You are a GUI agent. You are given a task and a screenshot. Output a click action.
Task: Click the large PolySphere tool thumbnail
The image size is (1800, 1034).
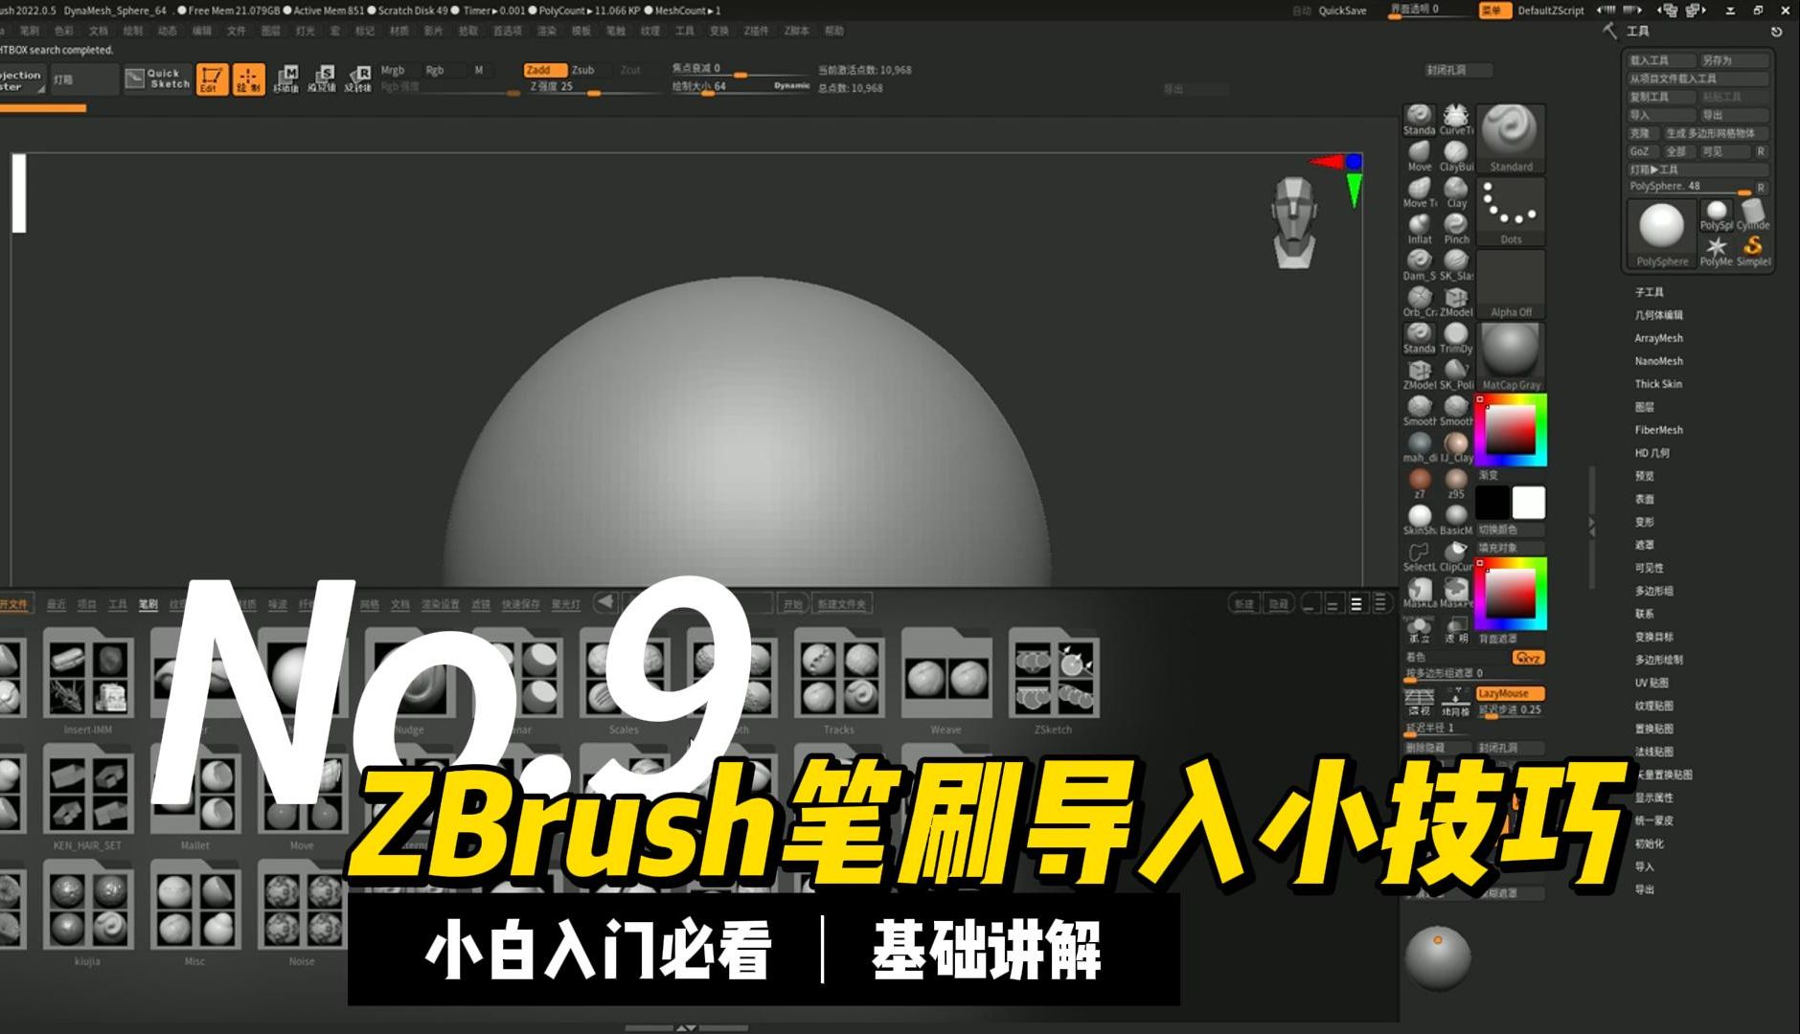click(x=1662, y=233)
